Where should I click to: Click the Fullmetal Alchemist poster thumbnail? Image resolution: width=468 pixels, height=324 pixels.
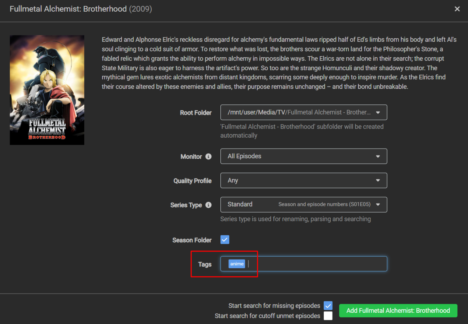47,90
